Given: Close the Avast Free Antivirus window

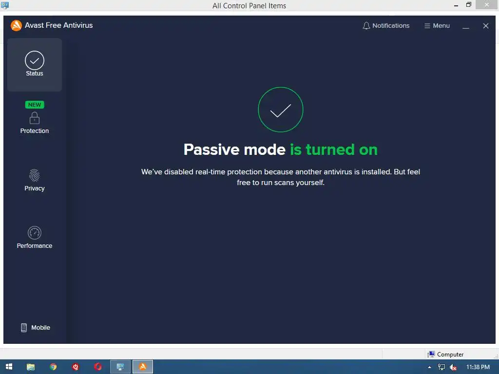Looking at the screenshot, I should [486, 26].
